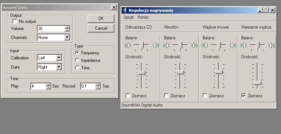Select the Frequency type radio button
The height and width of the screenshot is (134, 281).
(77, 53)
